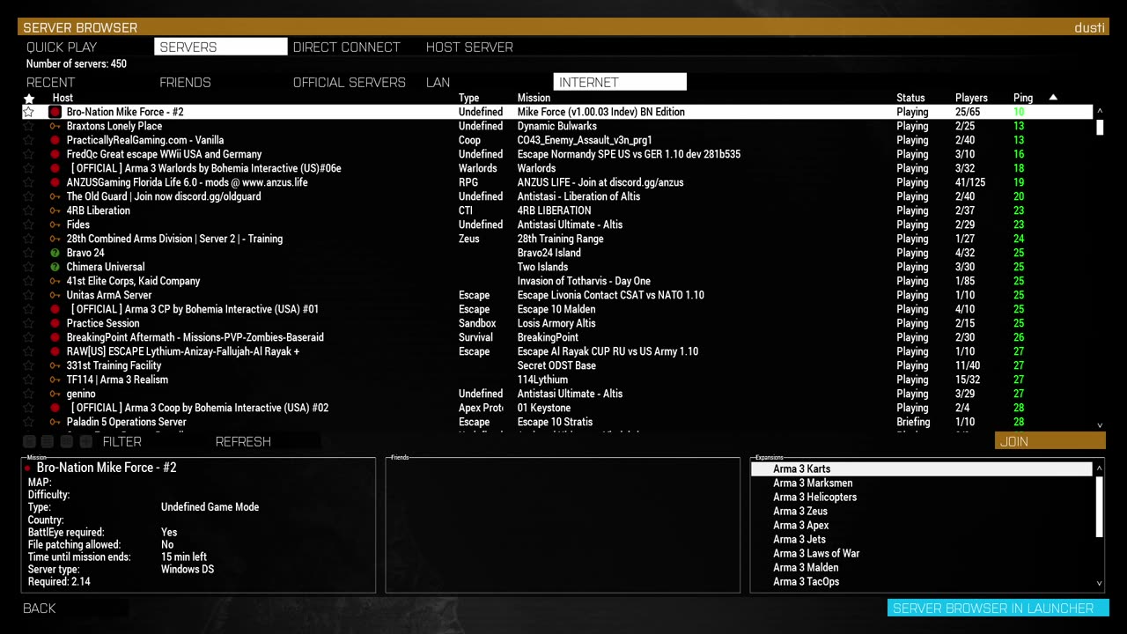
Task: Click the orange JOIN button
Action: pos(1050,441)
